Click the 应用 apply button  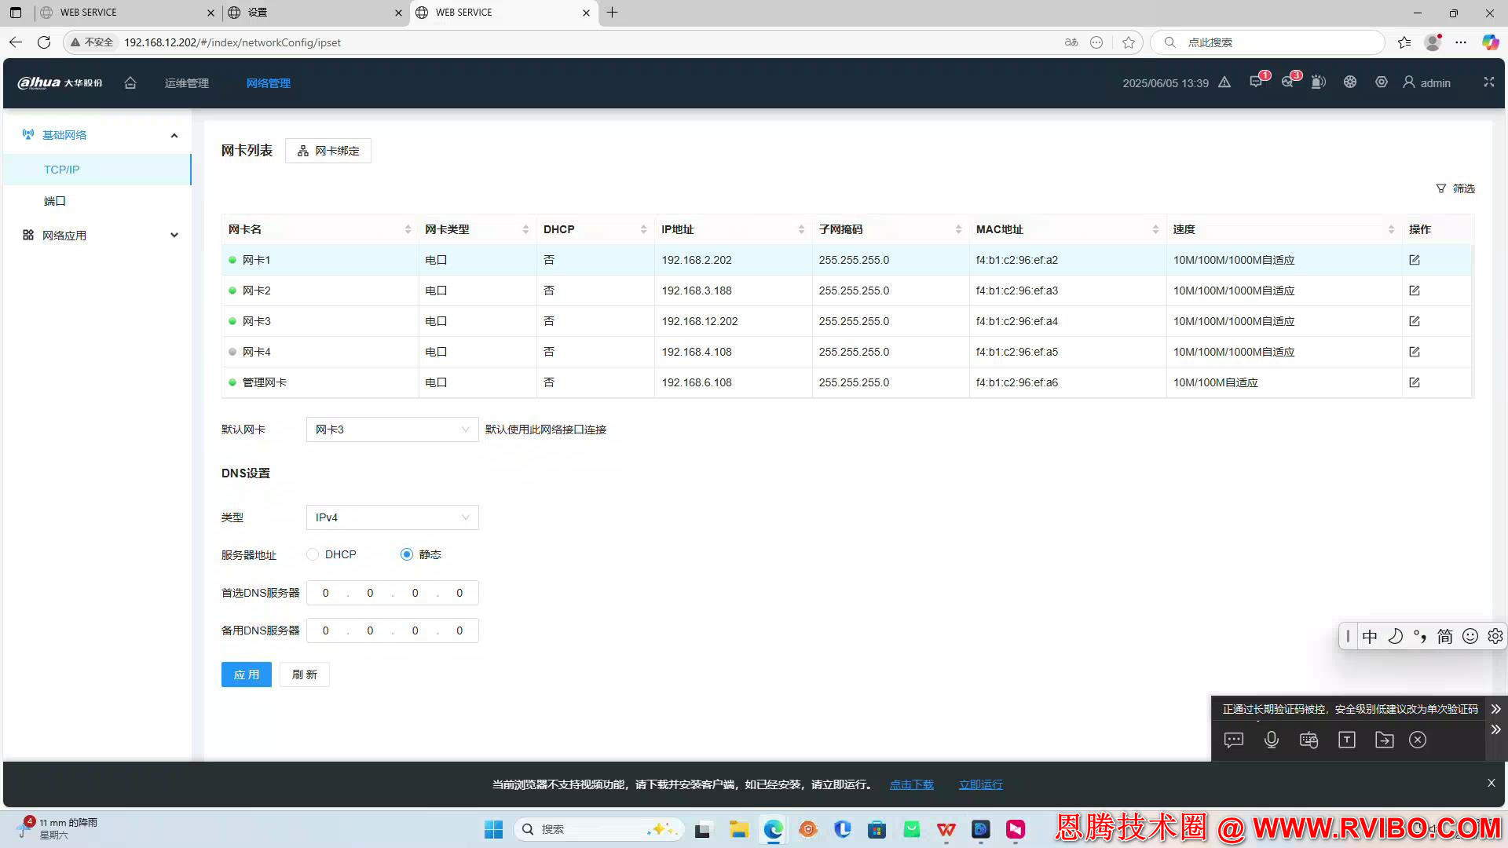(x=246, y=674)
